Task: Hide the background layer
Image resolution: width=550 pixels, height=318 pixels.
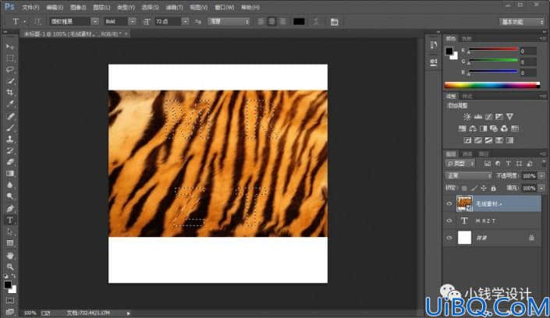Action: coord(449,238)
